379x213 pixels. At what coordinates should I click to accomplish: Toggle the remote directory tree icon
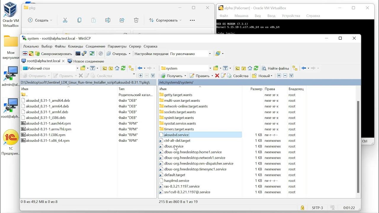(295, 68)
